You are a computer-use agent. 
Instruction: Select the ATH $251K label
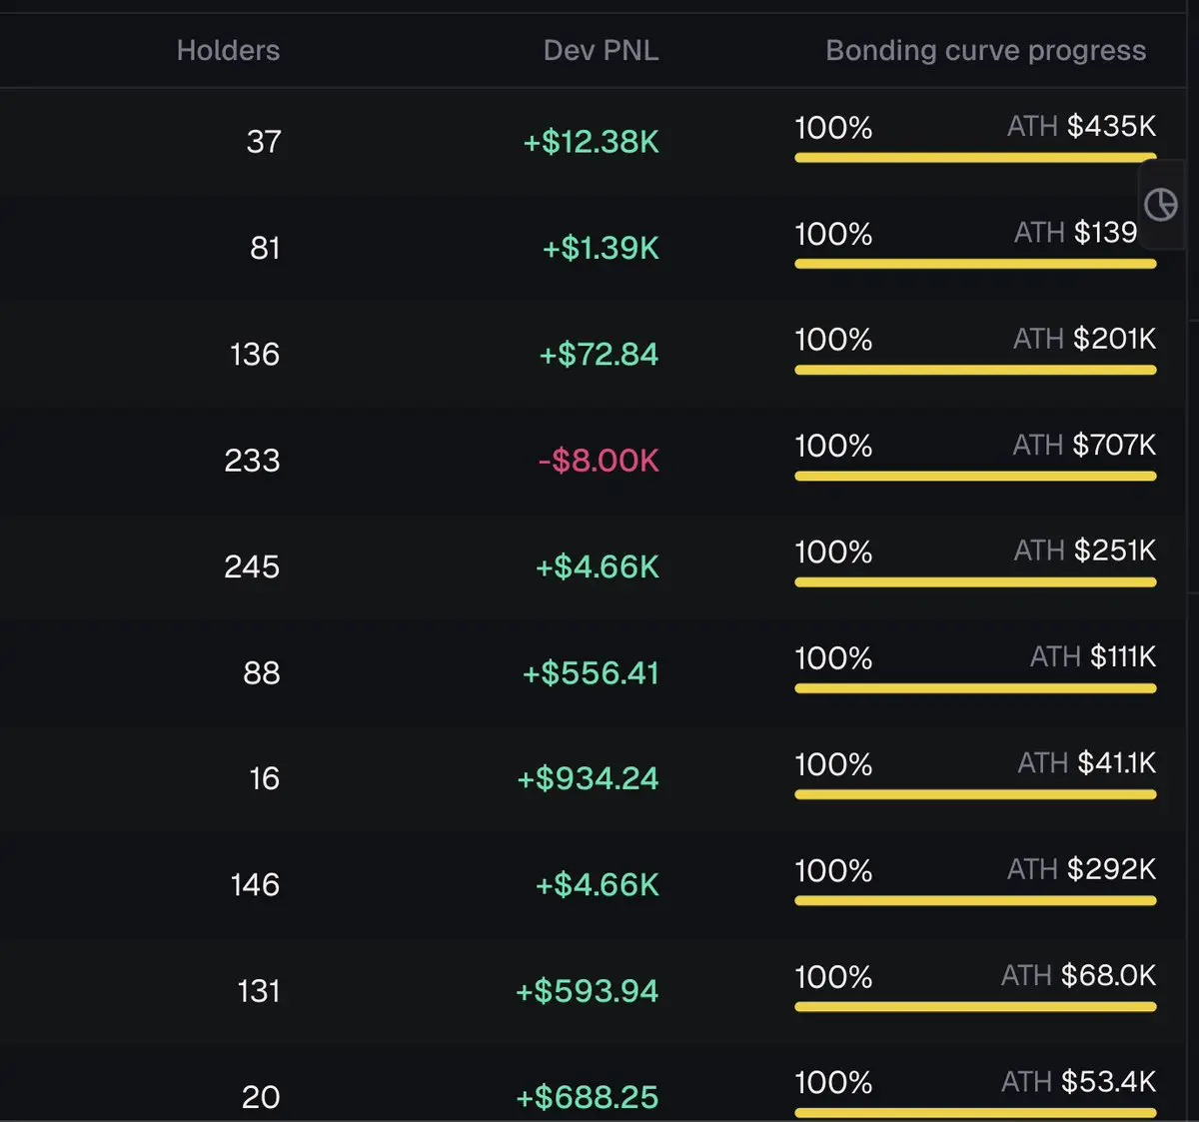pos(1084,551)
